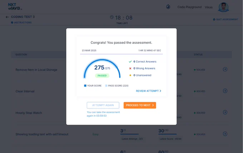
Task: Open Remove Item in Local Storage question
Action: [x=36, y=70]
